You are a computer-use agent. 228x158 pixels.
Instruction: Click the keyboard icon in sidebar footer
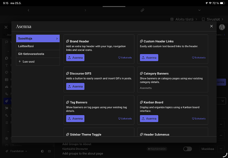coord(49,151)
